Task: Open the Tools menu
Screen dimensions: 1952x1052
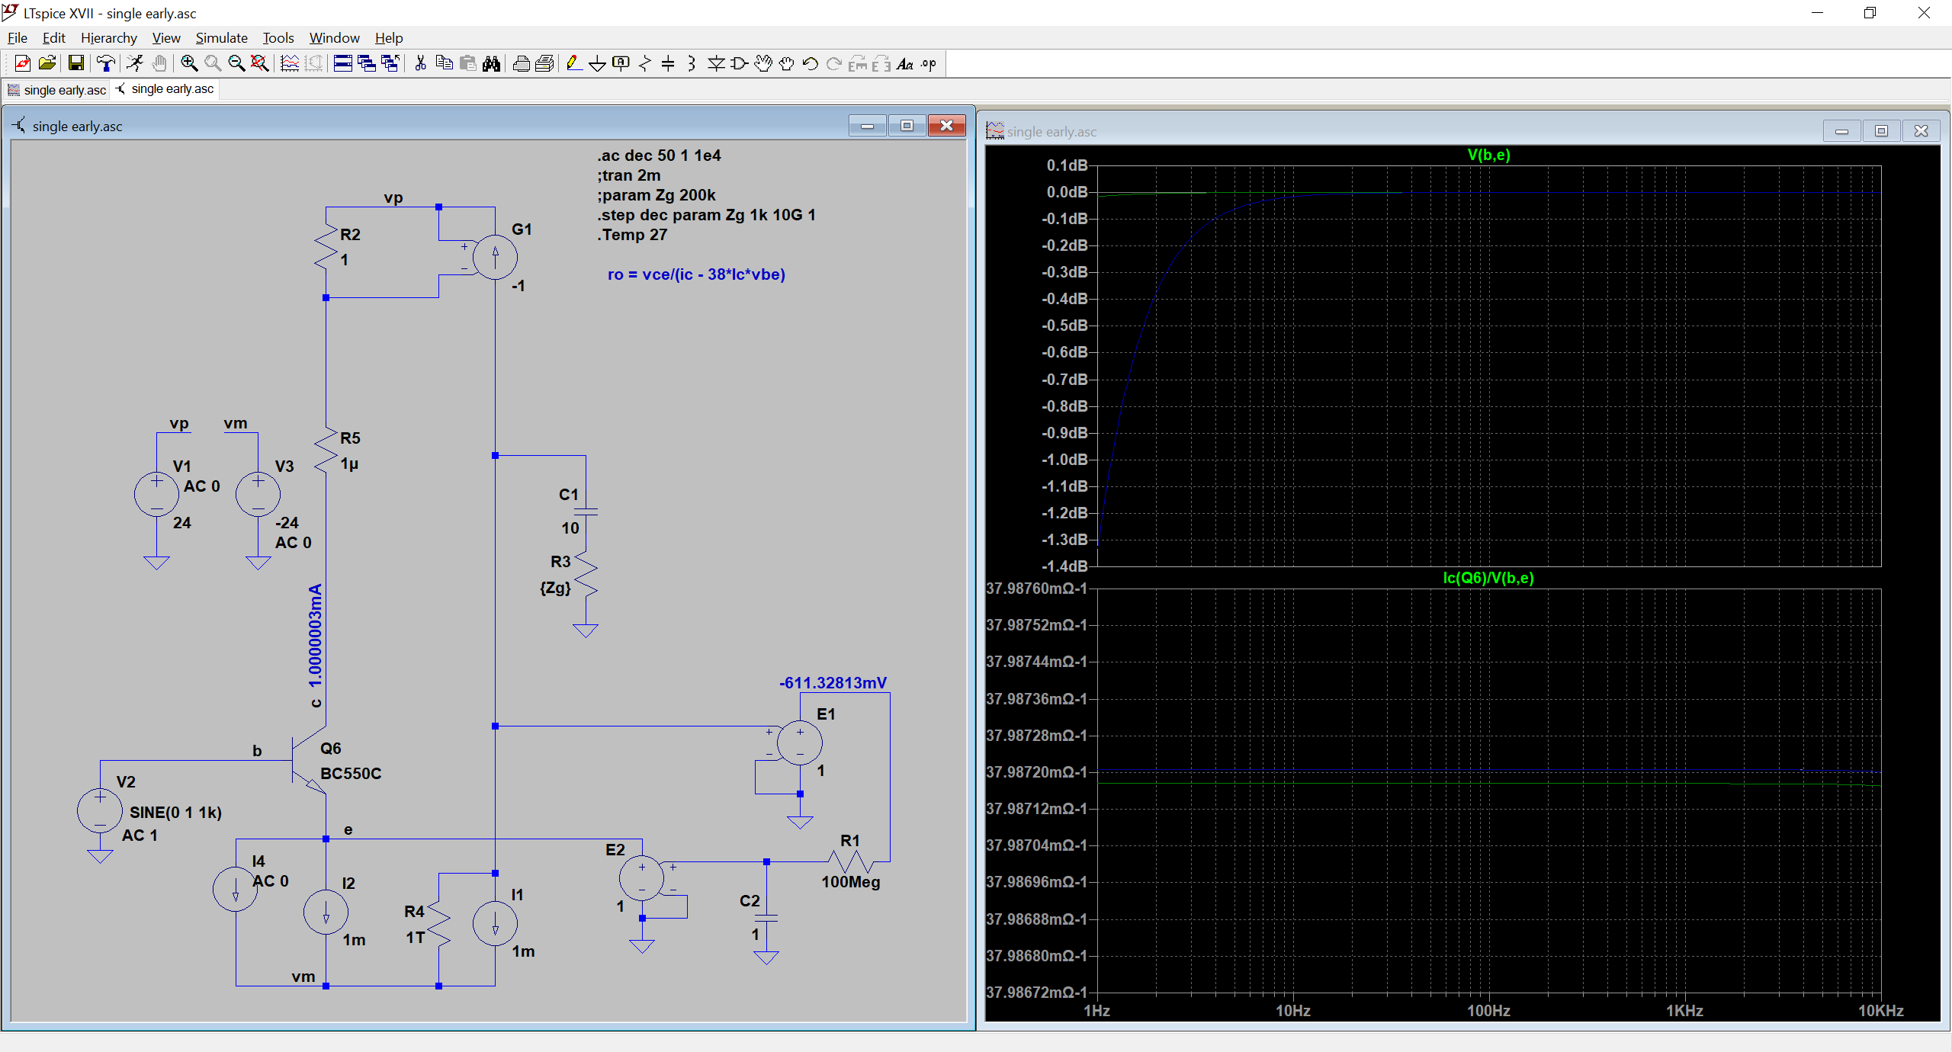Action: click(x=278, y=37)
